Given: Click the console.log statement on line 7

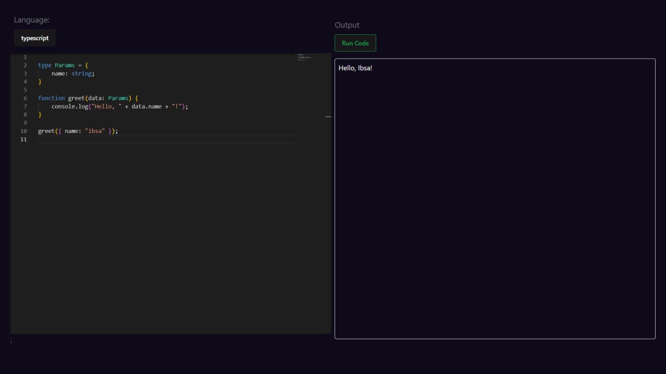Looking at the screenshot, I should pyautogui.click(x=120, y=106).
